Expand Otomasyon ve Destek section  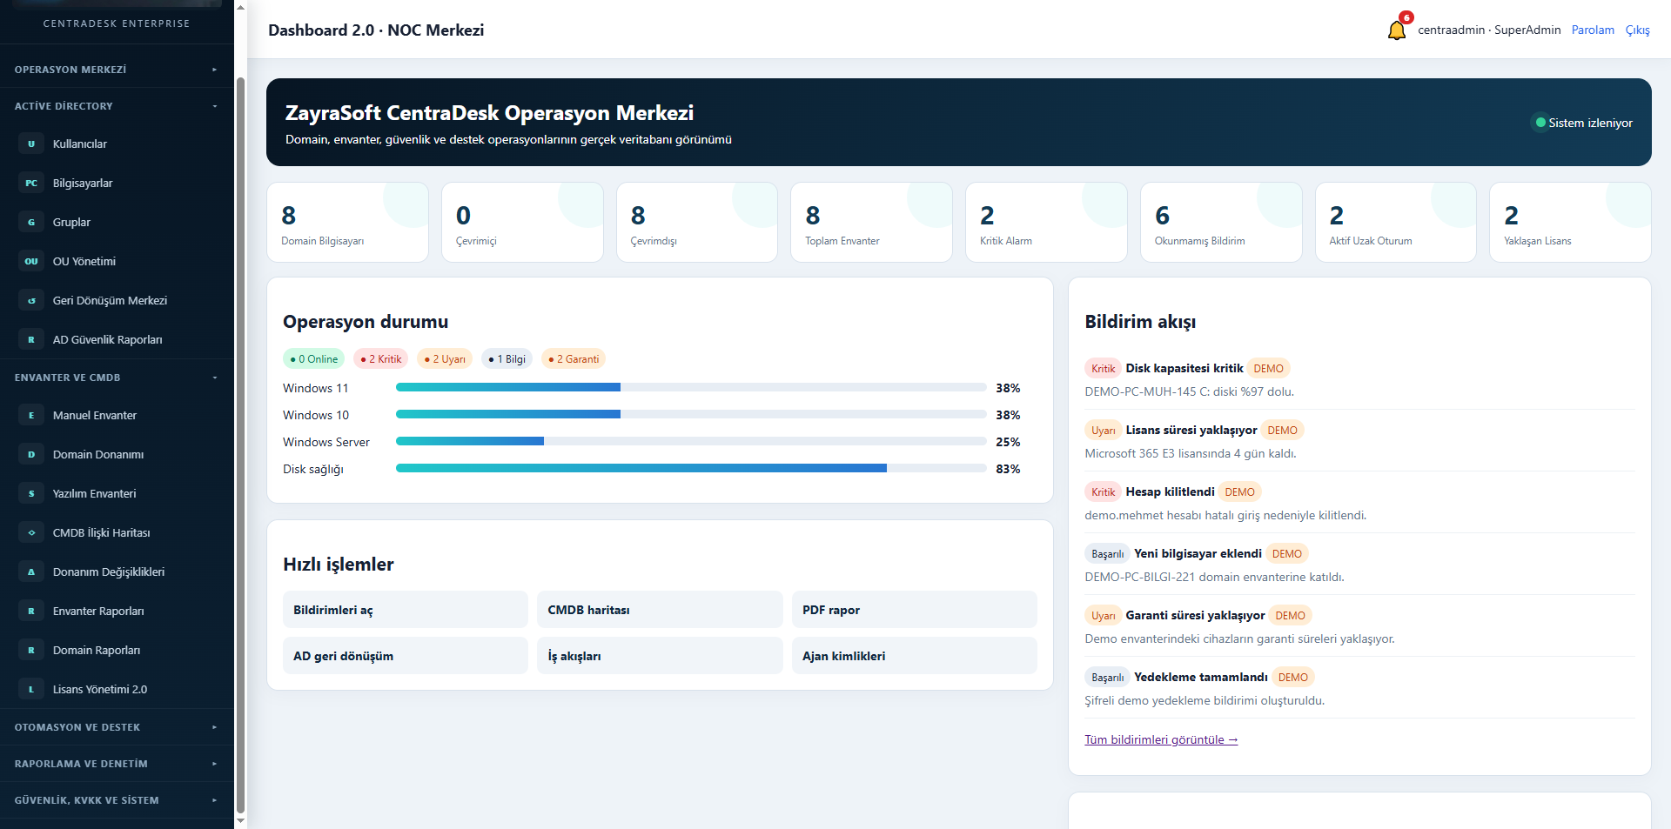coord(117,727)
